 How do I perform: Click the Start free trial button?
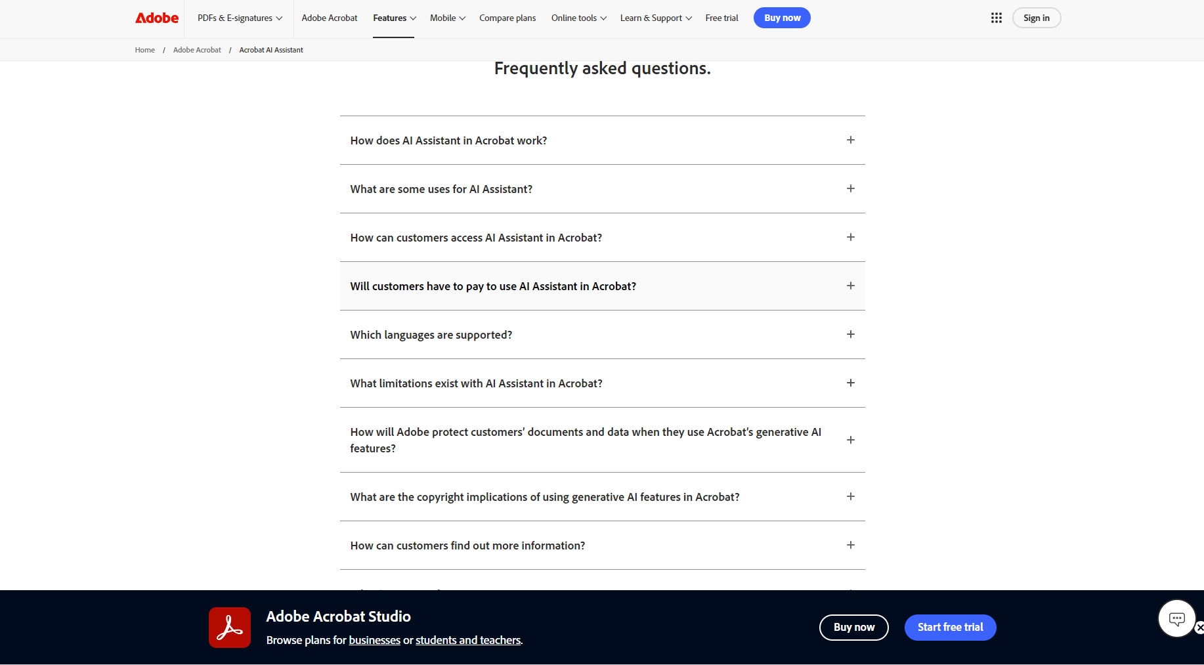[950, 628]
